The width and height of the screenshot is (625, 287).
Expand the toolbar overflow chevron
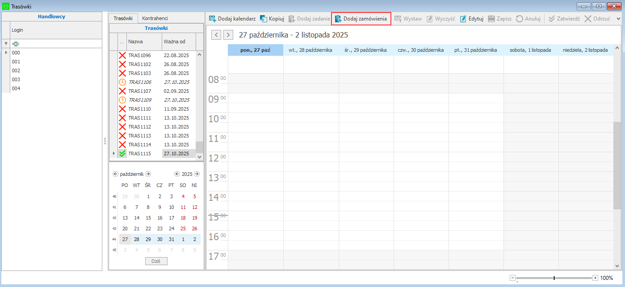point(619,19)
